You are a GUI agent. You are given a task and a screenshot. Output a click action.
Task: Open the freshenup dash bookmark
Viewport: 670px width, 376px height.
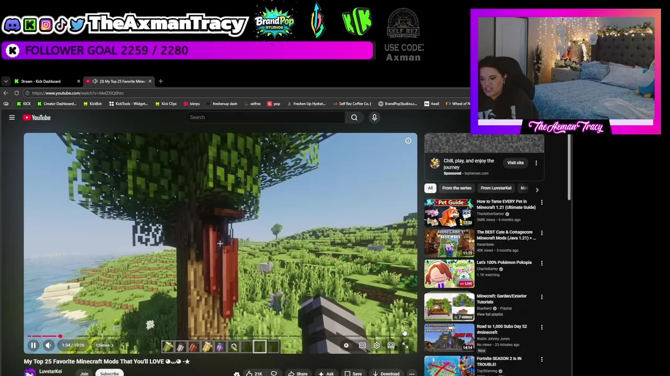tap(221, 104)
